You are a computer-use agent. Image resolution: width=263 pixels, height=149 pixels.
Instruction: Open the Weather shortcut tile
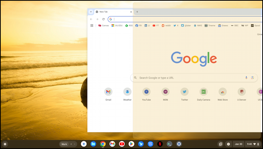(127, 94)
